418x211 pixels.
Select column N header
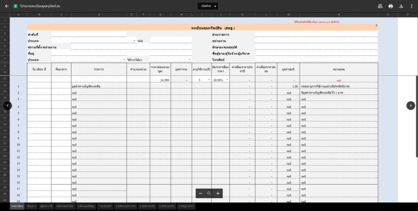click(x=339, y=15)
